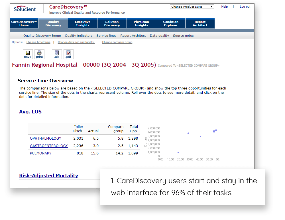Screen dimensions: 285x220
Task: Click Change data set and facility
Action: pyautogui.click(x=76, y=42)
